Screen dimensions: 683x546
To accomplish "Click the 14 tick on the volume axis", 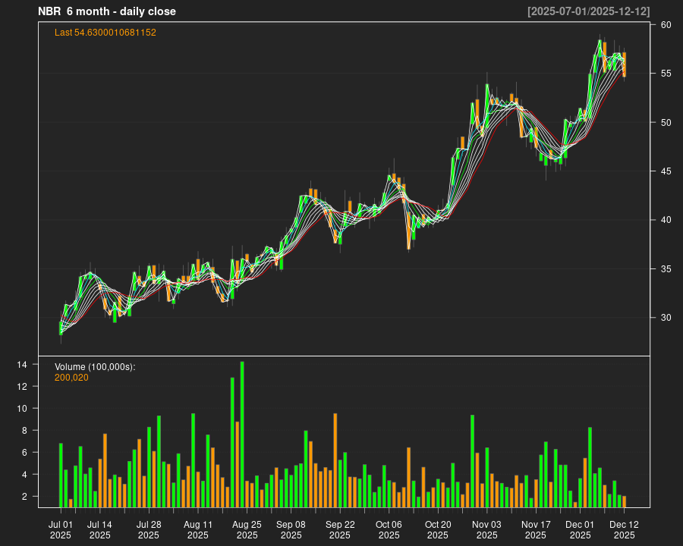I will pos(22,365).
